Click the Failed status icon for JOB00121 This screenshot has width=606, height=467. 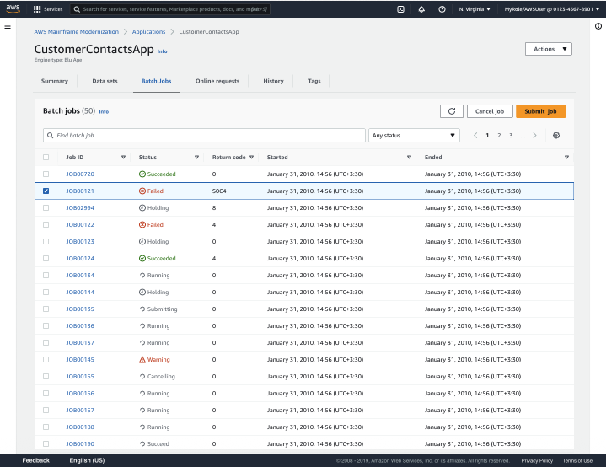[142, 191]
